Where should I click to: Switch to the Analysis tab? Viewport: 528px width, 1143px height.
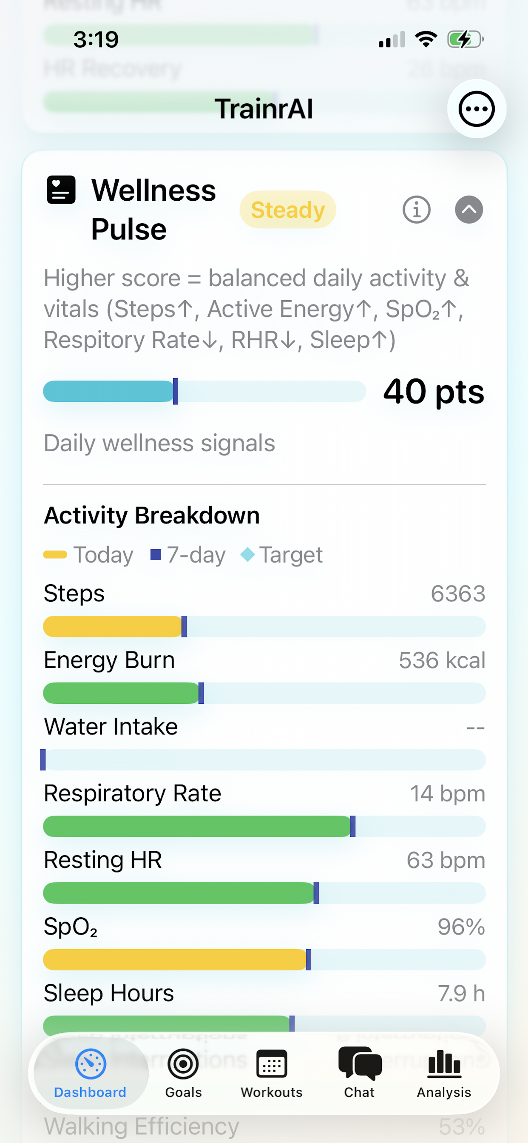coord(444,1072)
